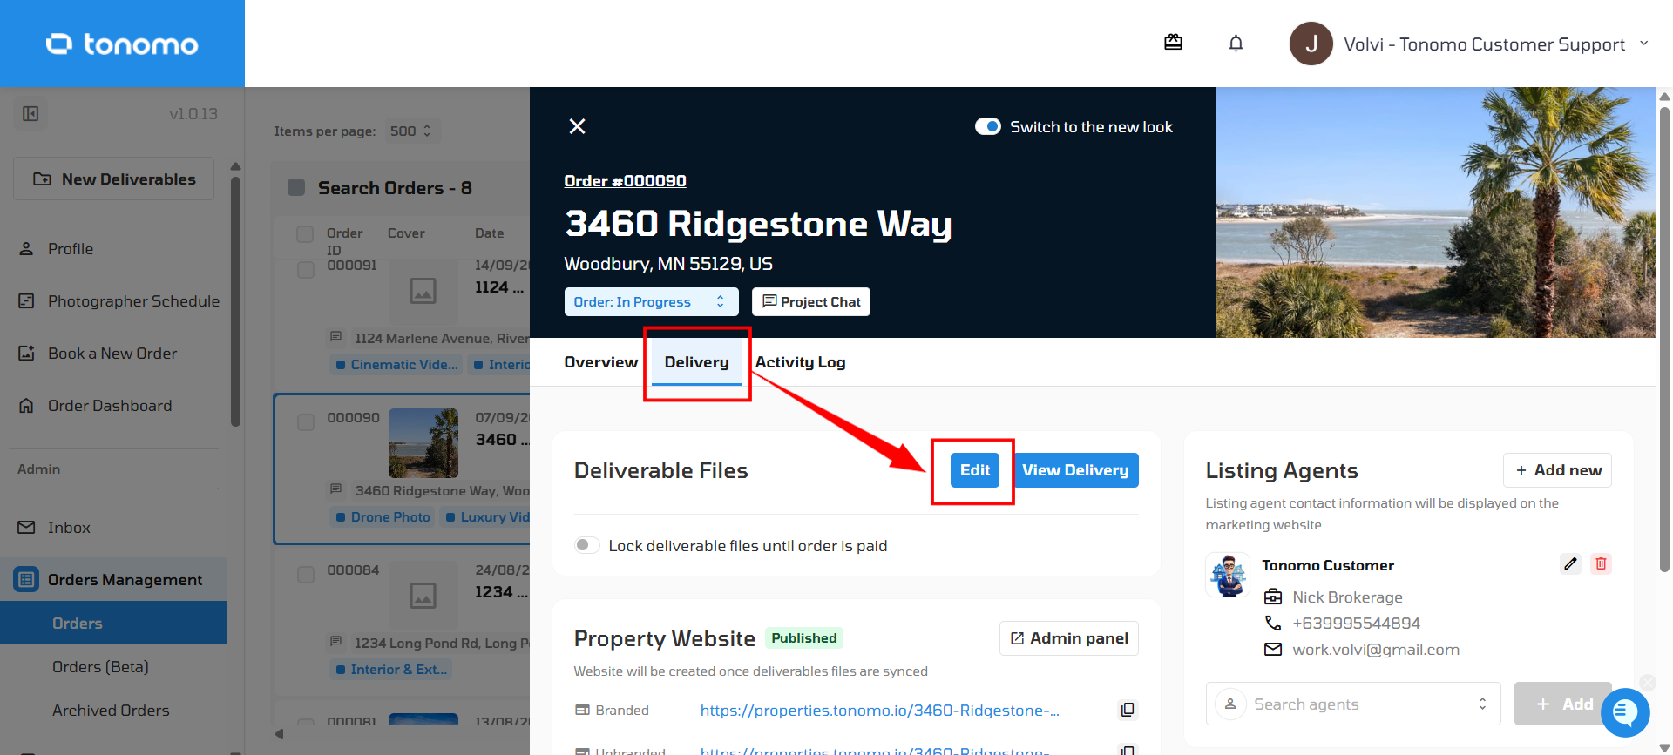This screenshot has width=1673, height=755.
Task: Click the tonomo logo
Action: (122, 44)
